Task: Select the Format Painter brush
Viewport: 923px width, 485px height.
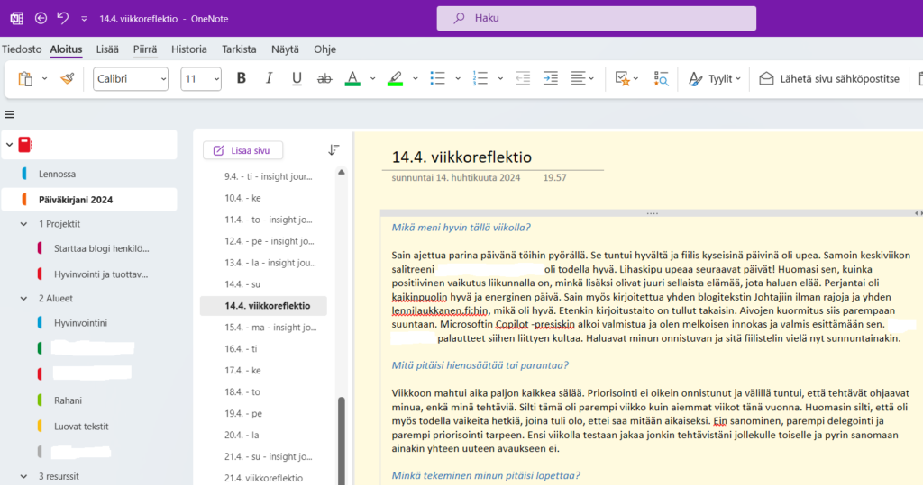Action: (67, 79)
